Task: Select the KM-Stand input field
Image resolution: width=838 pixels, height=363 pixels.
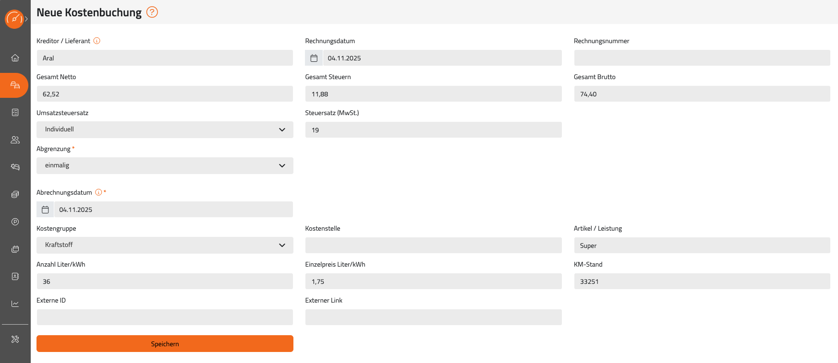Action: 702,281
